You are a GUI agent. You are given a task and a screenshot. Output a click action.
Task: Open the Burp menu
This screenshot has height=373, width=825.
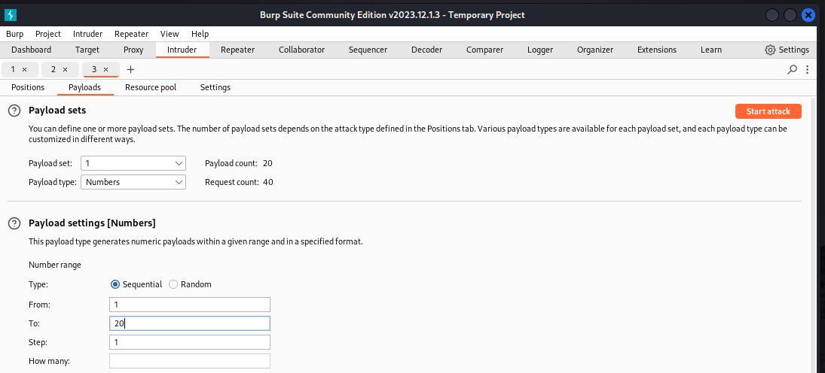(x=15, y=34)
